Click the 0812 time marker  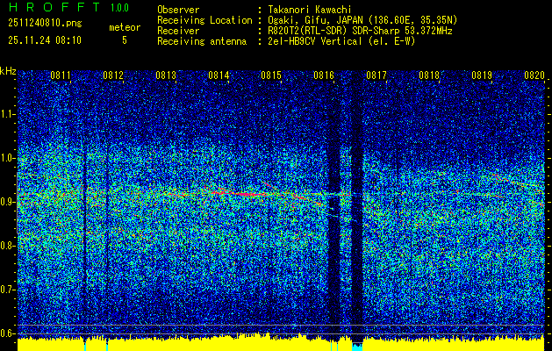click(113, 75)
